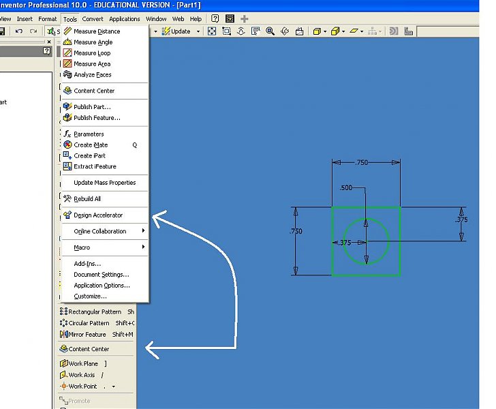
Task: Click the checkered panel icon beside Help
Action: [x=230, y=18]
